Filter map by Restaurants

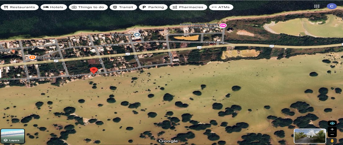[19, 7]
